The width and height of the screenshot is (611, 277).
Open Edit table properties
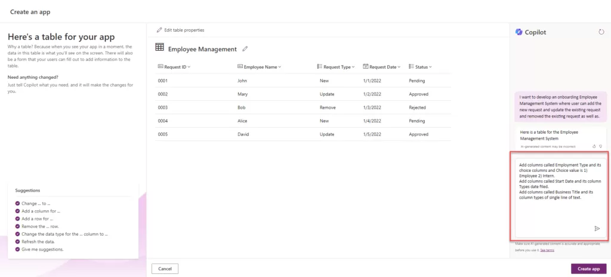click(180, 30)
